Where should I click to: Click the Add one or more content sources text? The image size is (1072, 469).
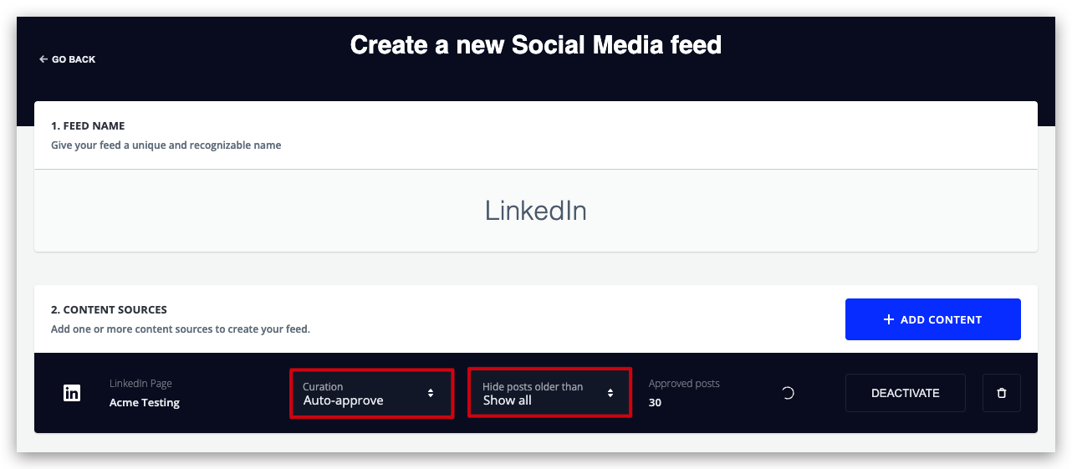click(181, 329)
